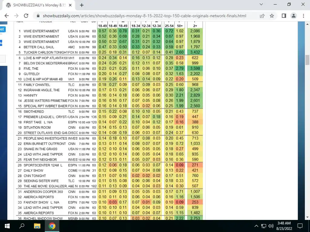This screenshot has height=232, width=310.
Task: Open the tab search dropdown chevron
Action: (261, 4)
